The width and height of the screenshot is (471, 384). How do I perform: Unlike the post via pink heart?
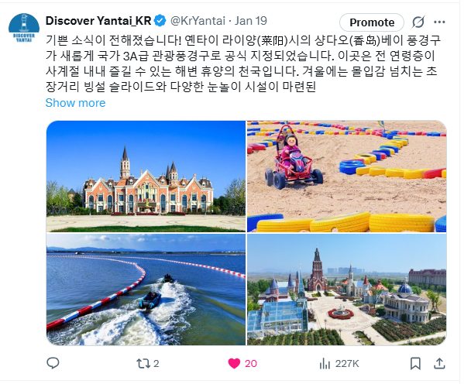(x=242, y=364)
